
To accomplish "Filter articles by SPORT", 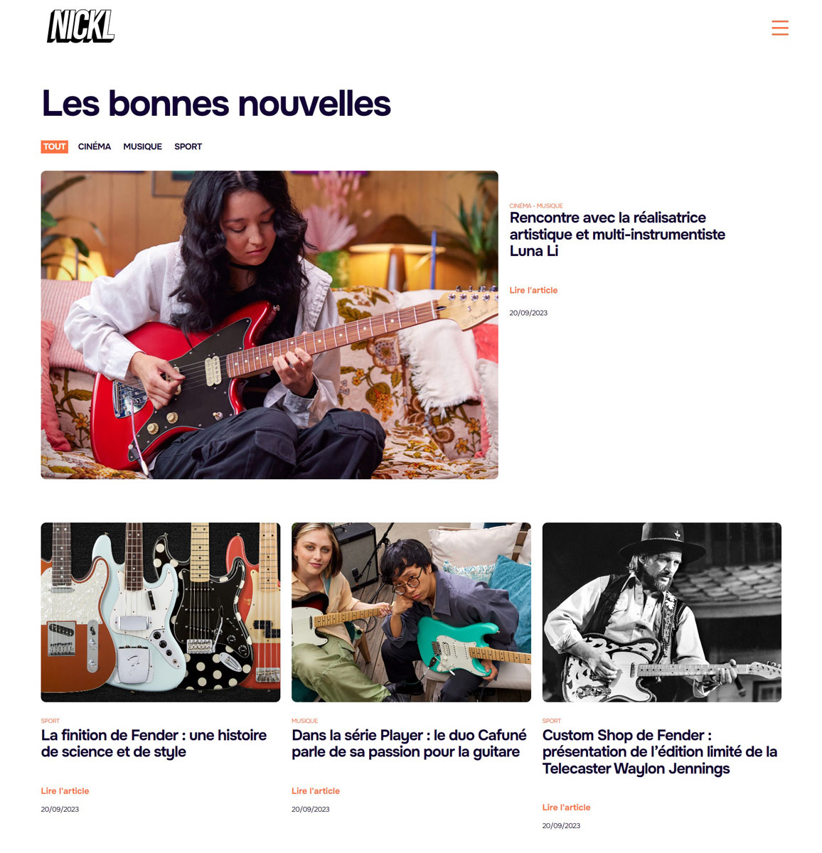I will pyautogui.click(x=188, y=146).
